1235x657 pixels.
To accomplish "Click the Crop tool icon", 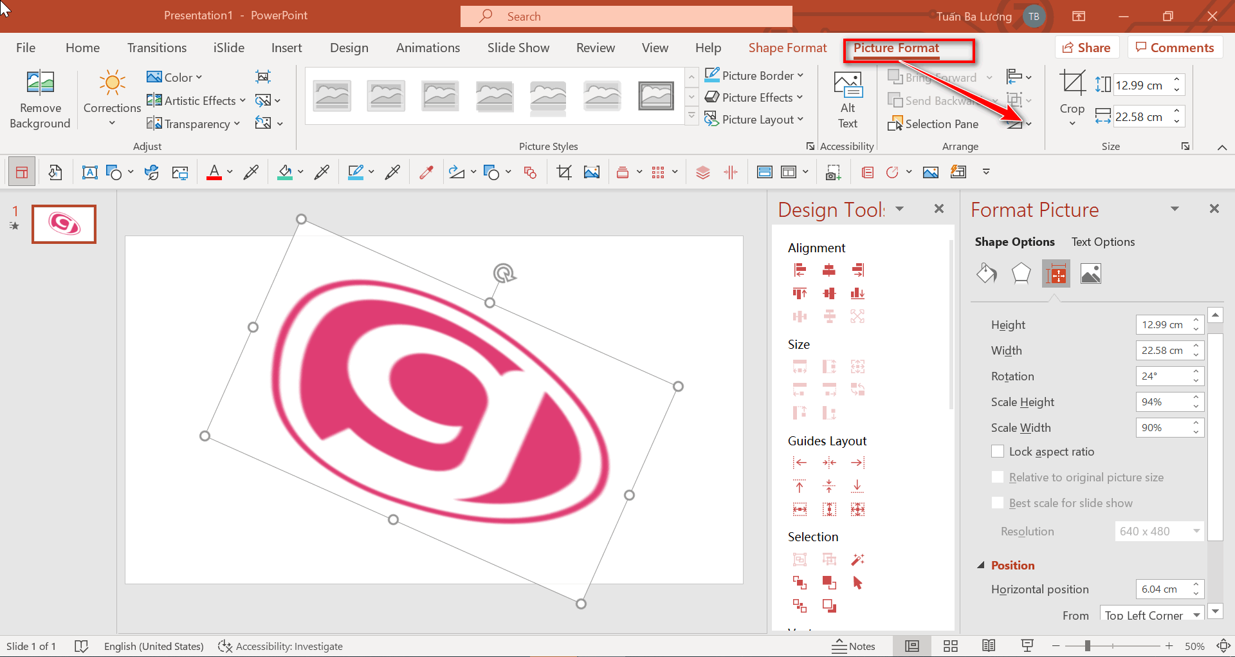I will pos(1072,84).
